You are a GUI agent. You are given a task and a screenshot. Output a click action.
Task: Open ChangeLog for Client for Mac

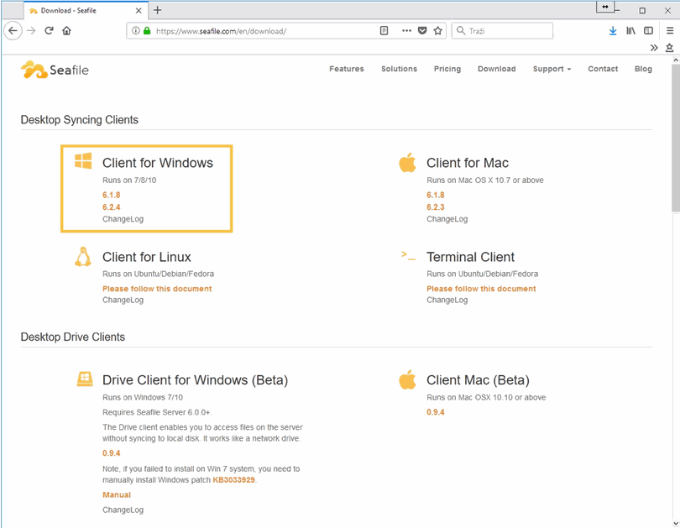[447, 219]
